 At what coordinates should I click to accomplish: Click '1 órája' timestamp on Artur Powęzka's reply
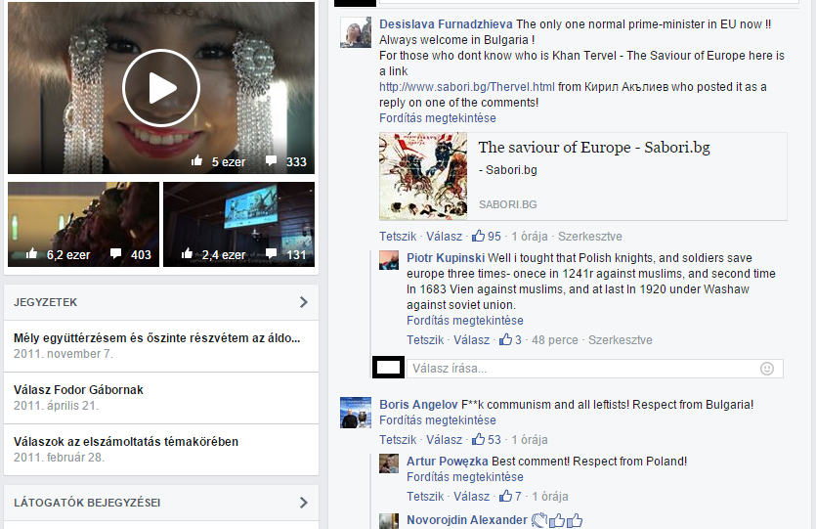point(549,497)
